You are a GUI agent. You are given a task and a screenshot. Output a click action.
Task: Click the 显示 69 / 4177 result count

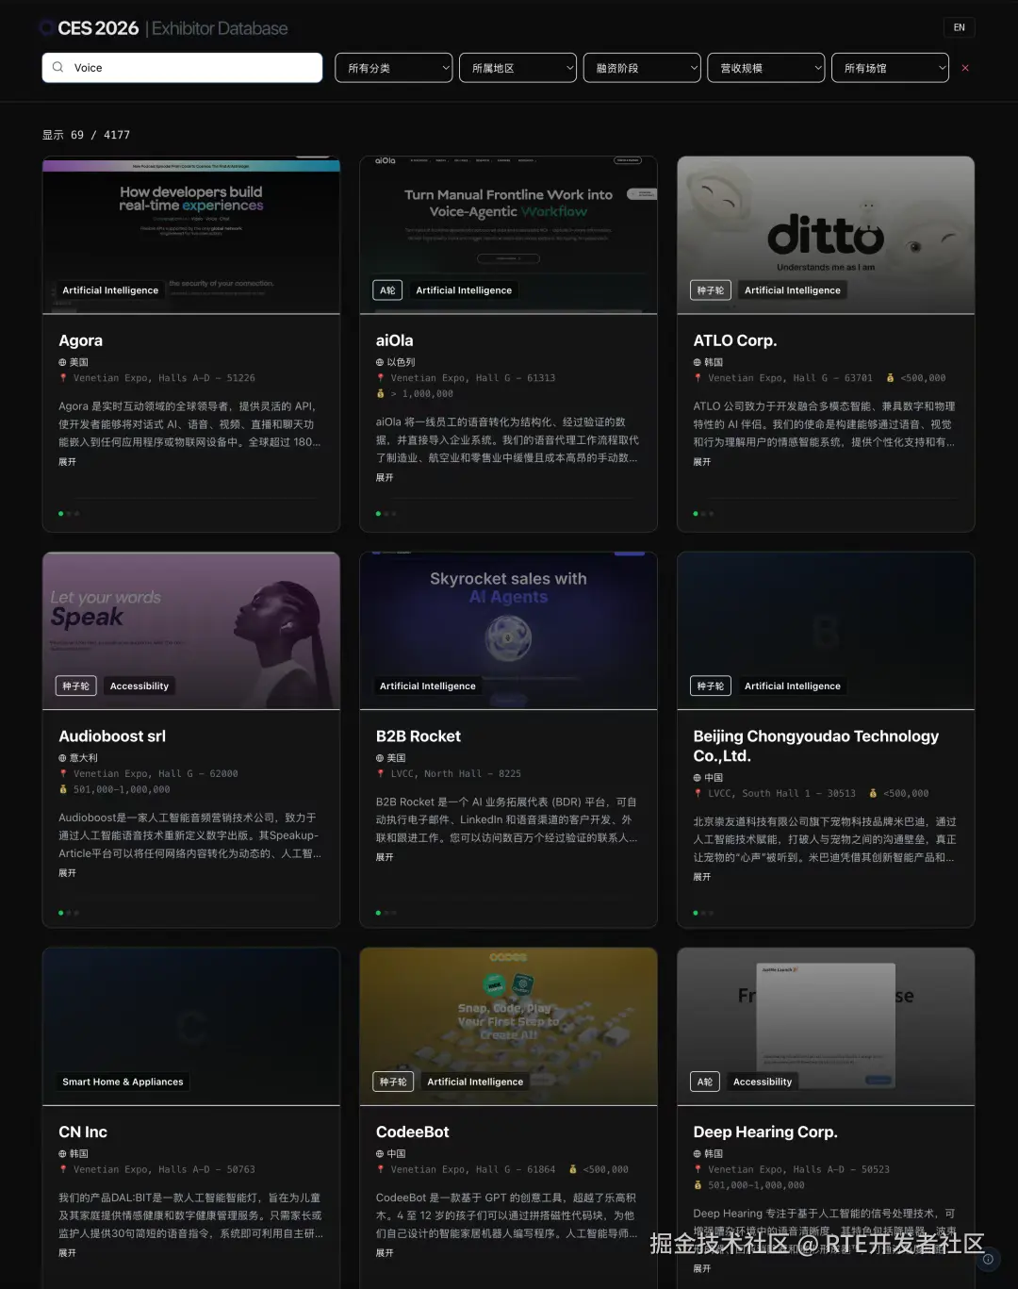pos(86,135)
